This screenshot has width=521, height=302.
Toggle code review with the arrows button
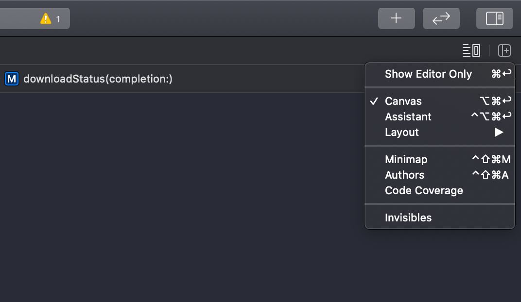(x=441, y=18)
